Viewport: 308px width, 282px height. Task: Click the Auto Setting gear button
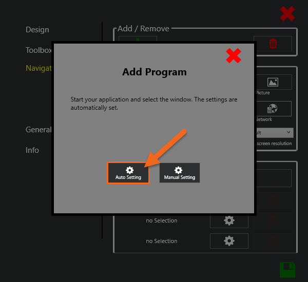pos(128,173)
